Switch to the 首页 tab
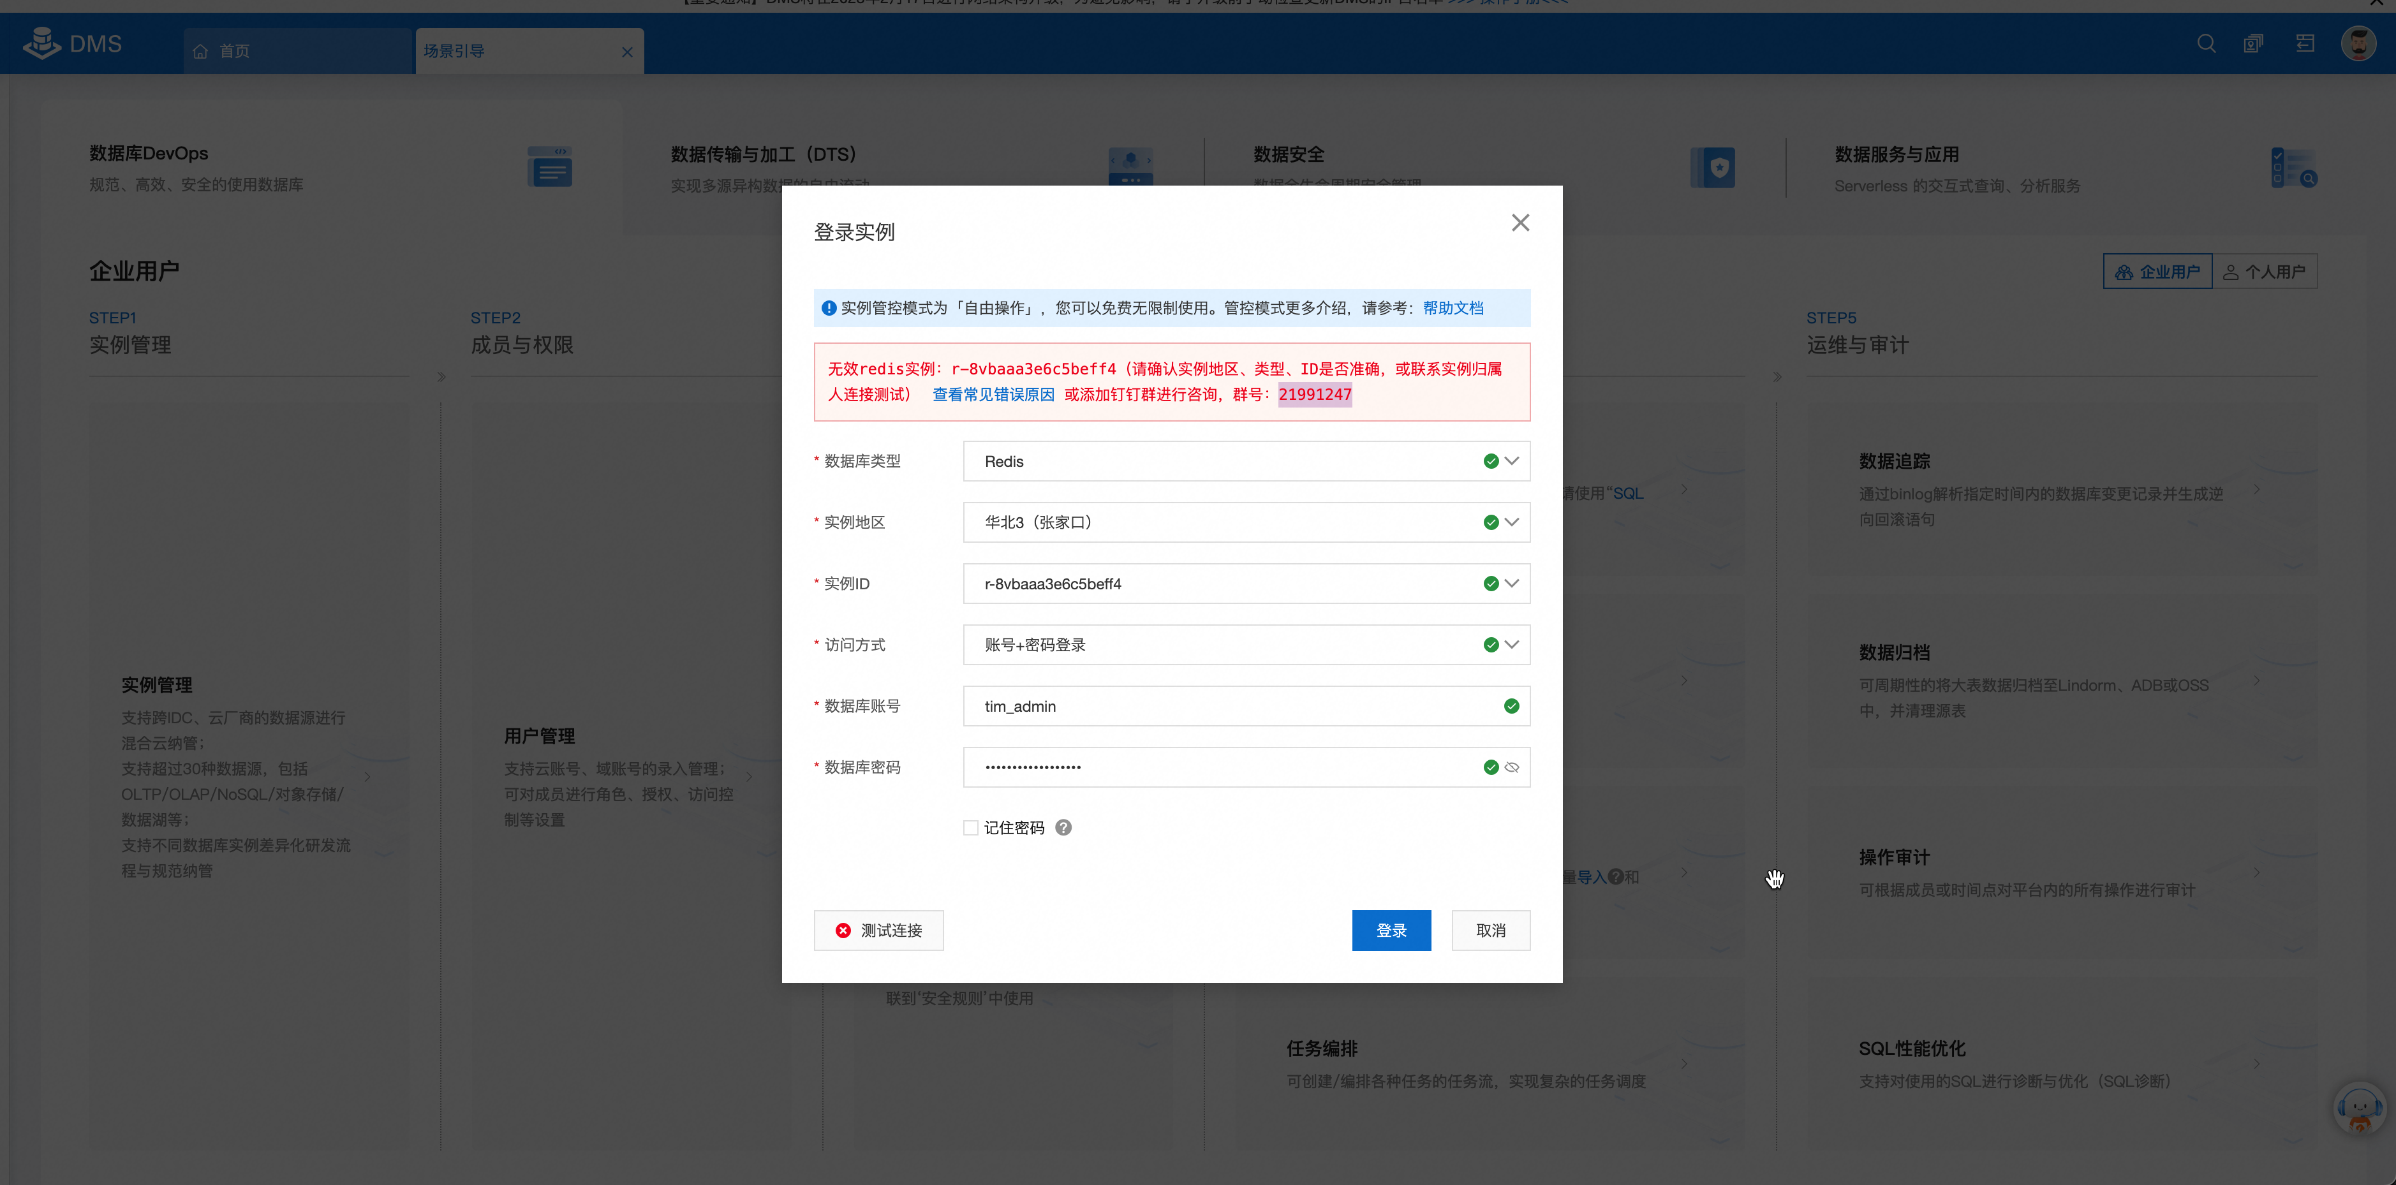 tap(234, 51)
